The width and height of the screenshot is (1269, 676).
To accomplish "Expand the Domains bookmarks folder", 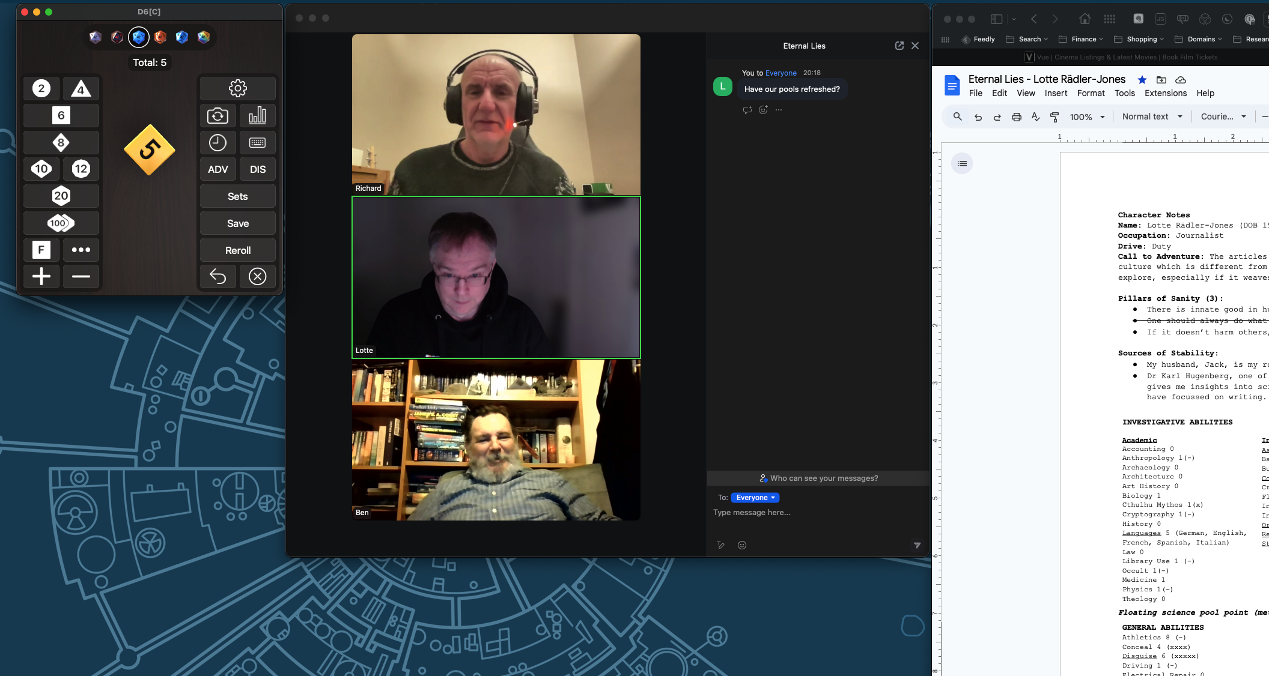I will (x=1198, y=39).
